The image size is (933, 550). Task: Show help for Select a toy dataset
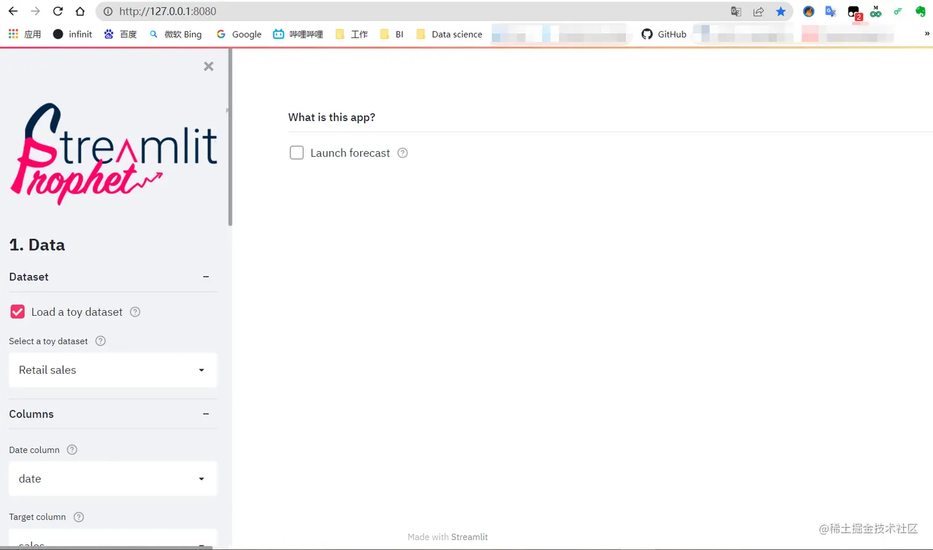tap(101, 341)
